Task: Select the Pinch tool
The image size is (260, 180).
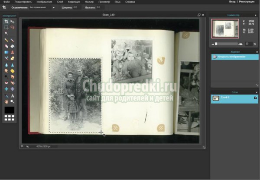Action: (13, 89)
